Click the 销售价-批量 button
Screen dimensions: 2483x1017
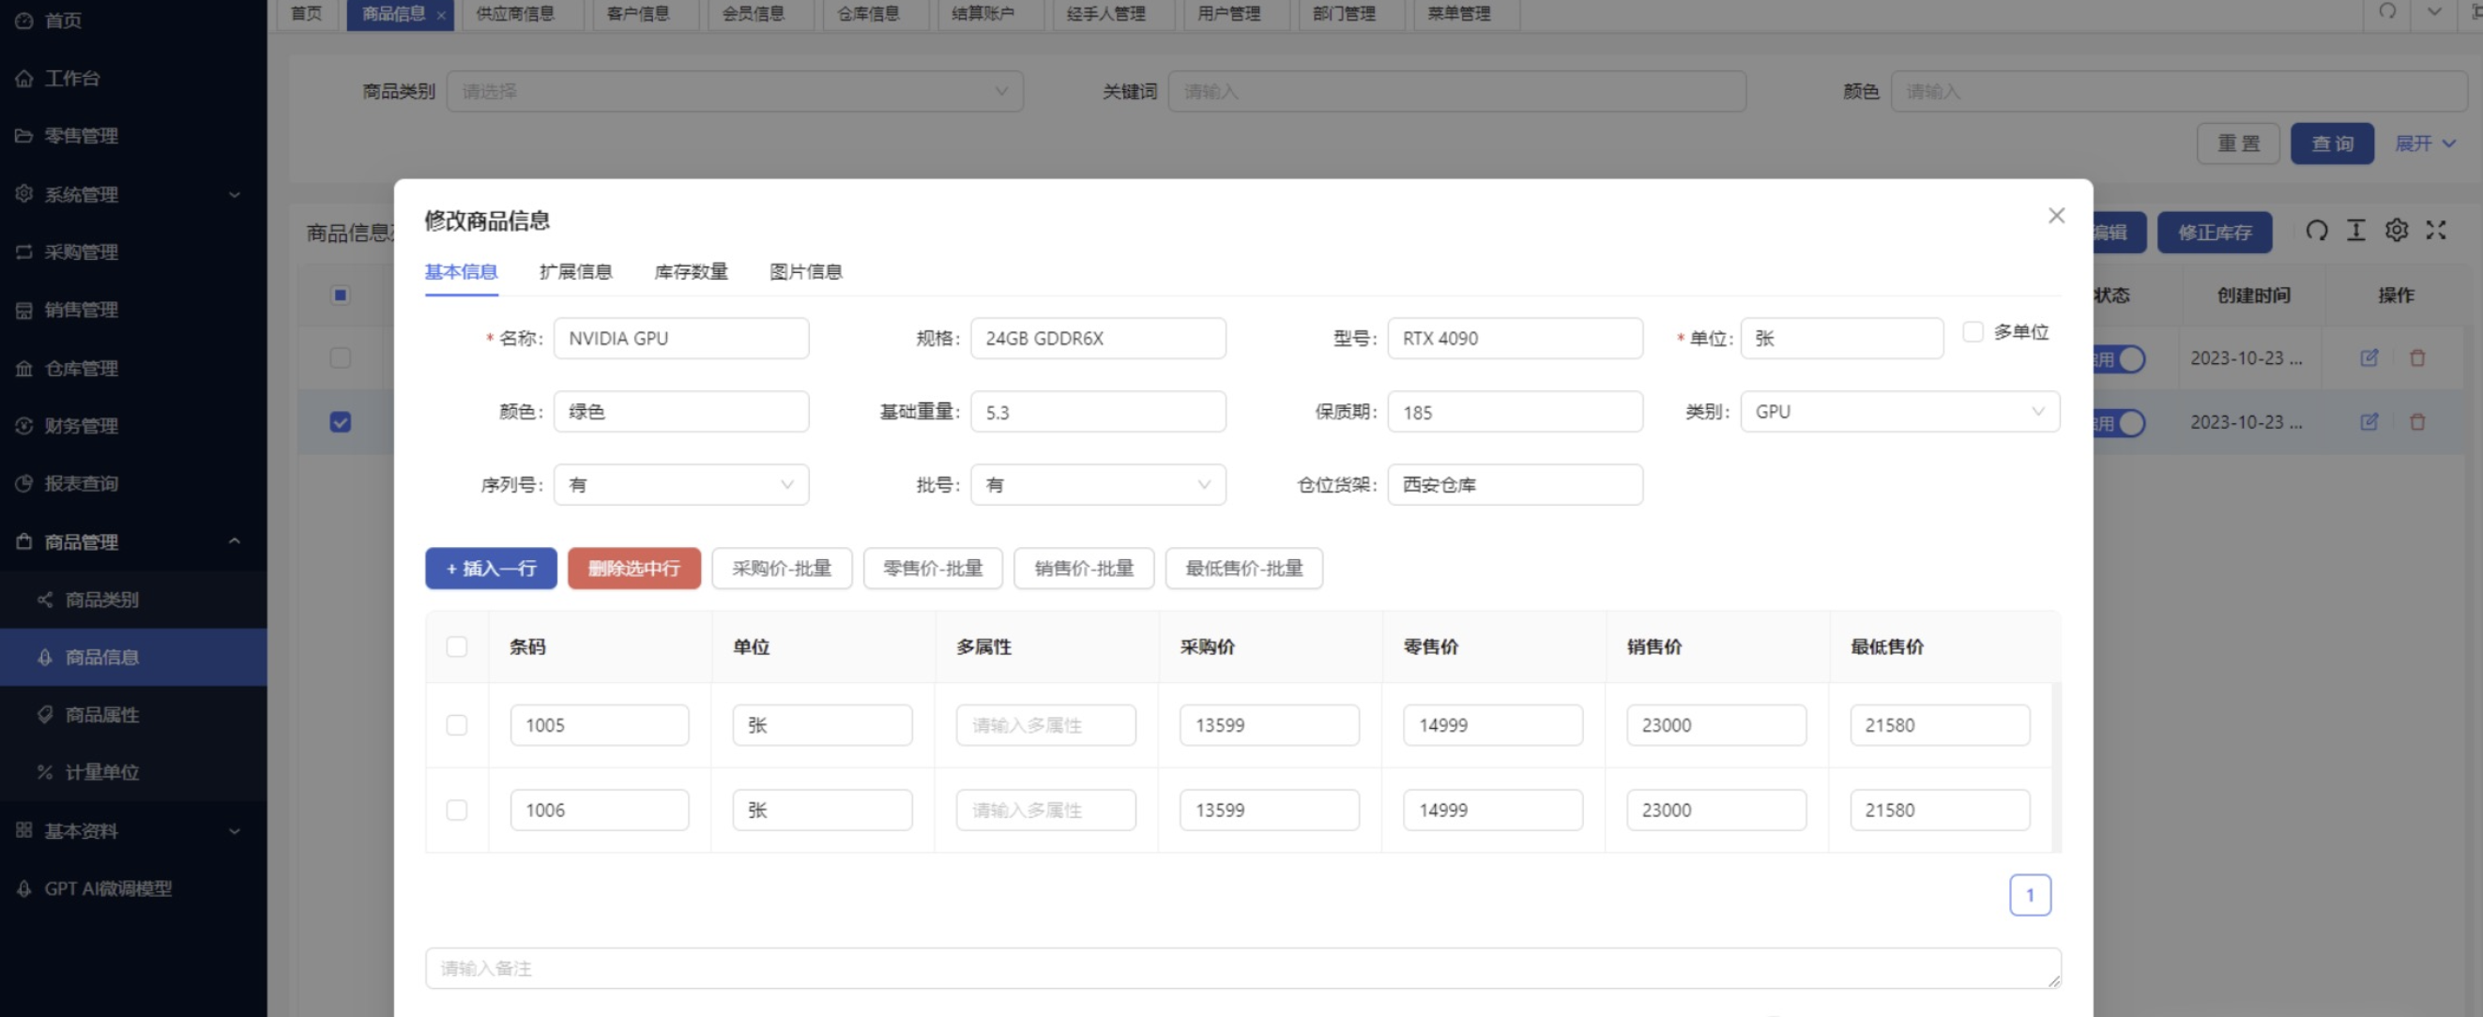pyautogui.click(x=1085, y=569)
